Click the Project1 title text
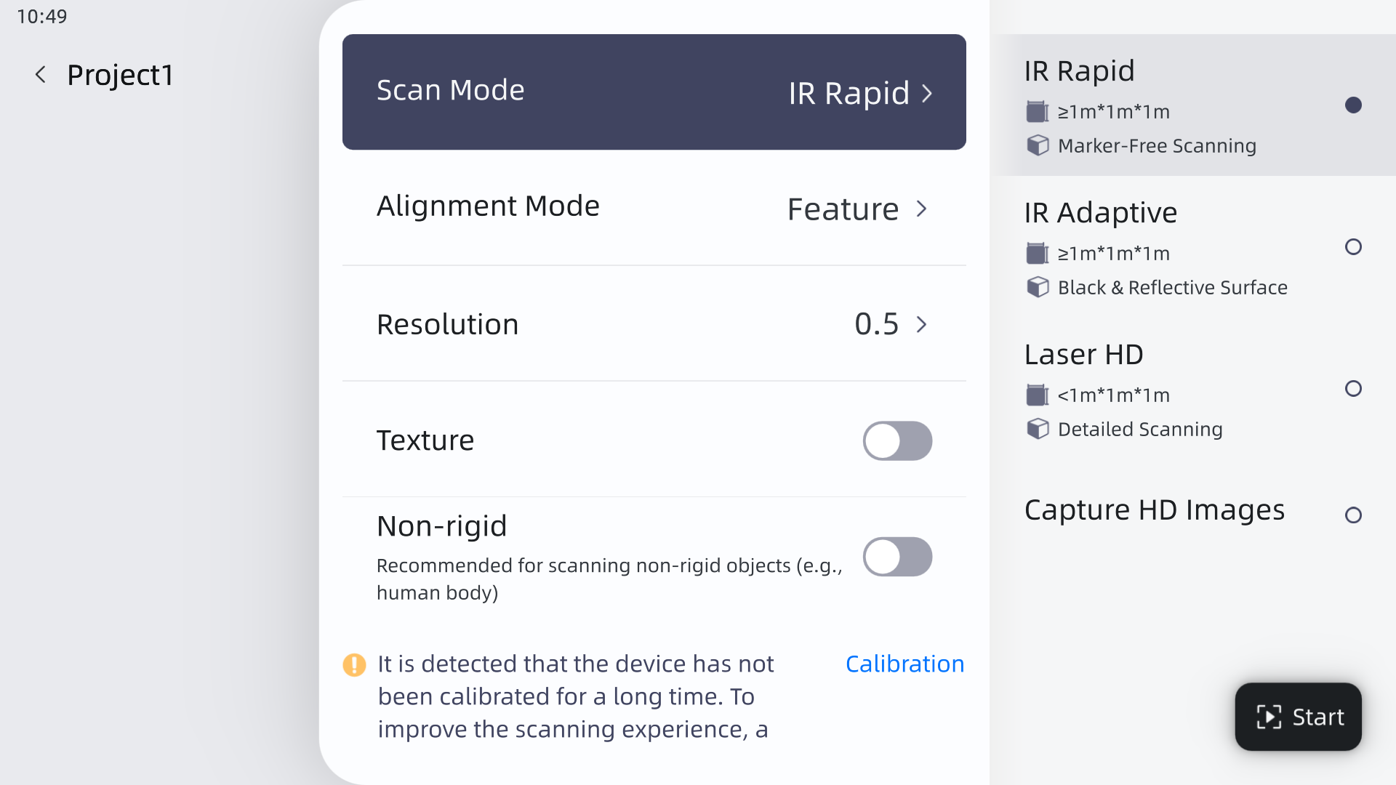This screenshot has height=785, width=1396. [x=120, y=75]
